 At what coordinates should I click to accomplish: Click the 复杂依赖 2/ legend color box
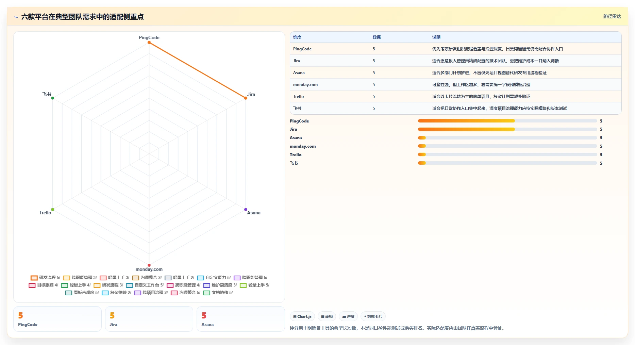coord(105,293)
